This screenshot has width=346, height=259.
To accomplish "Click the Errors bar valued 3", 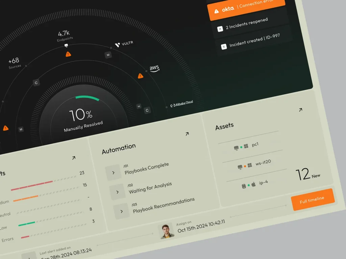I will pos(25,237).
